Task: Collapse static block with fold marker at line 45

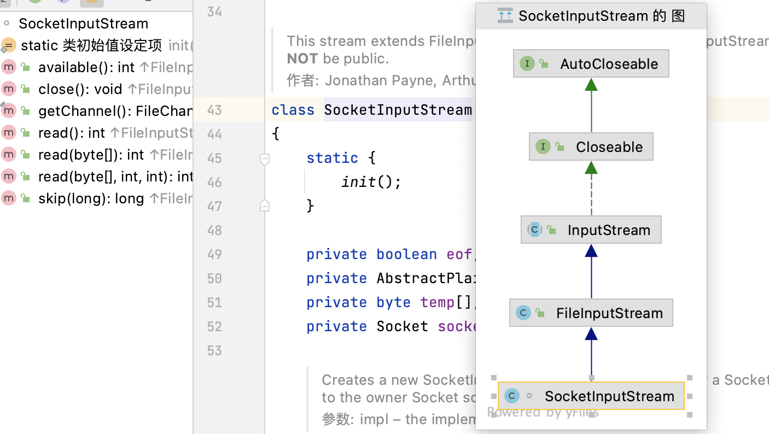Action: tap(265, 159)
